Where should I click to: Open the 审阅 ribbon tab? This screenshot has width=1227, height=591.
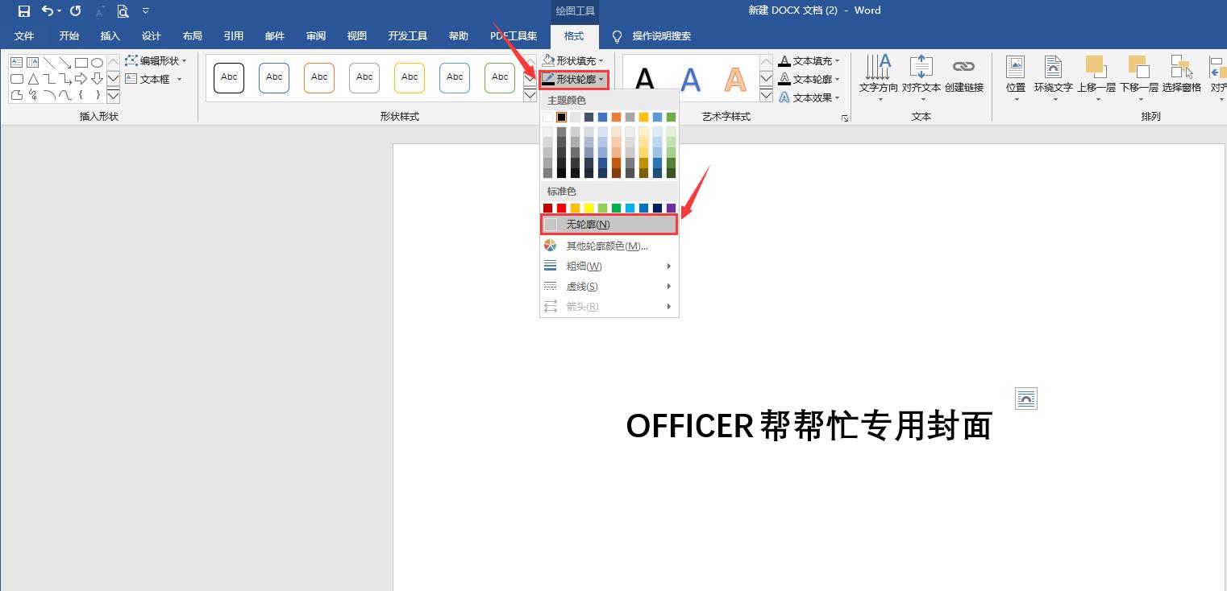(315, 35)
